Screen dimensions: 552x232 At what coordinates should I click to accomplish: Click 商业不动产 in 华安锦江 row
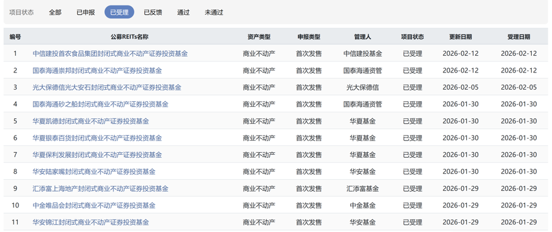tap(259, 223)
